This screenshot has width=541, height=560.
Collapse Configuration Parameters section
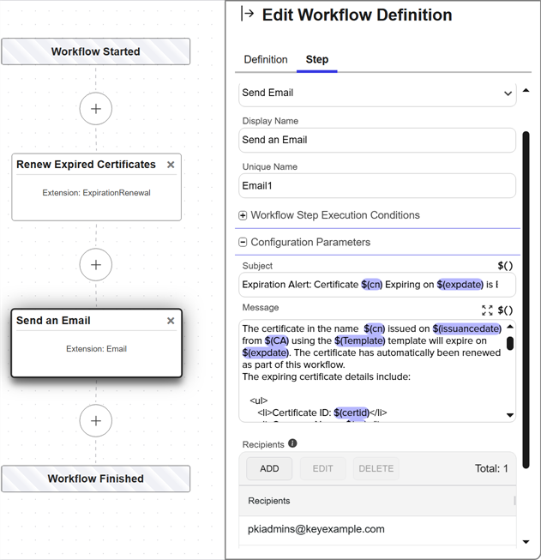coord(243,243)
